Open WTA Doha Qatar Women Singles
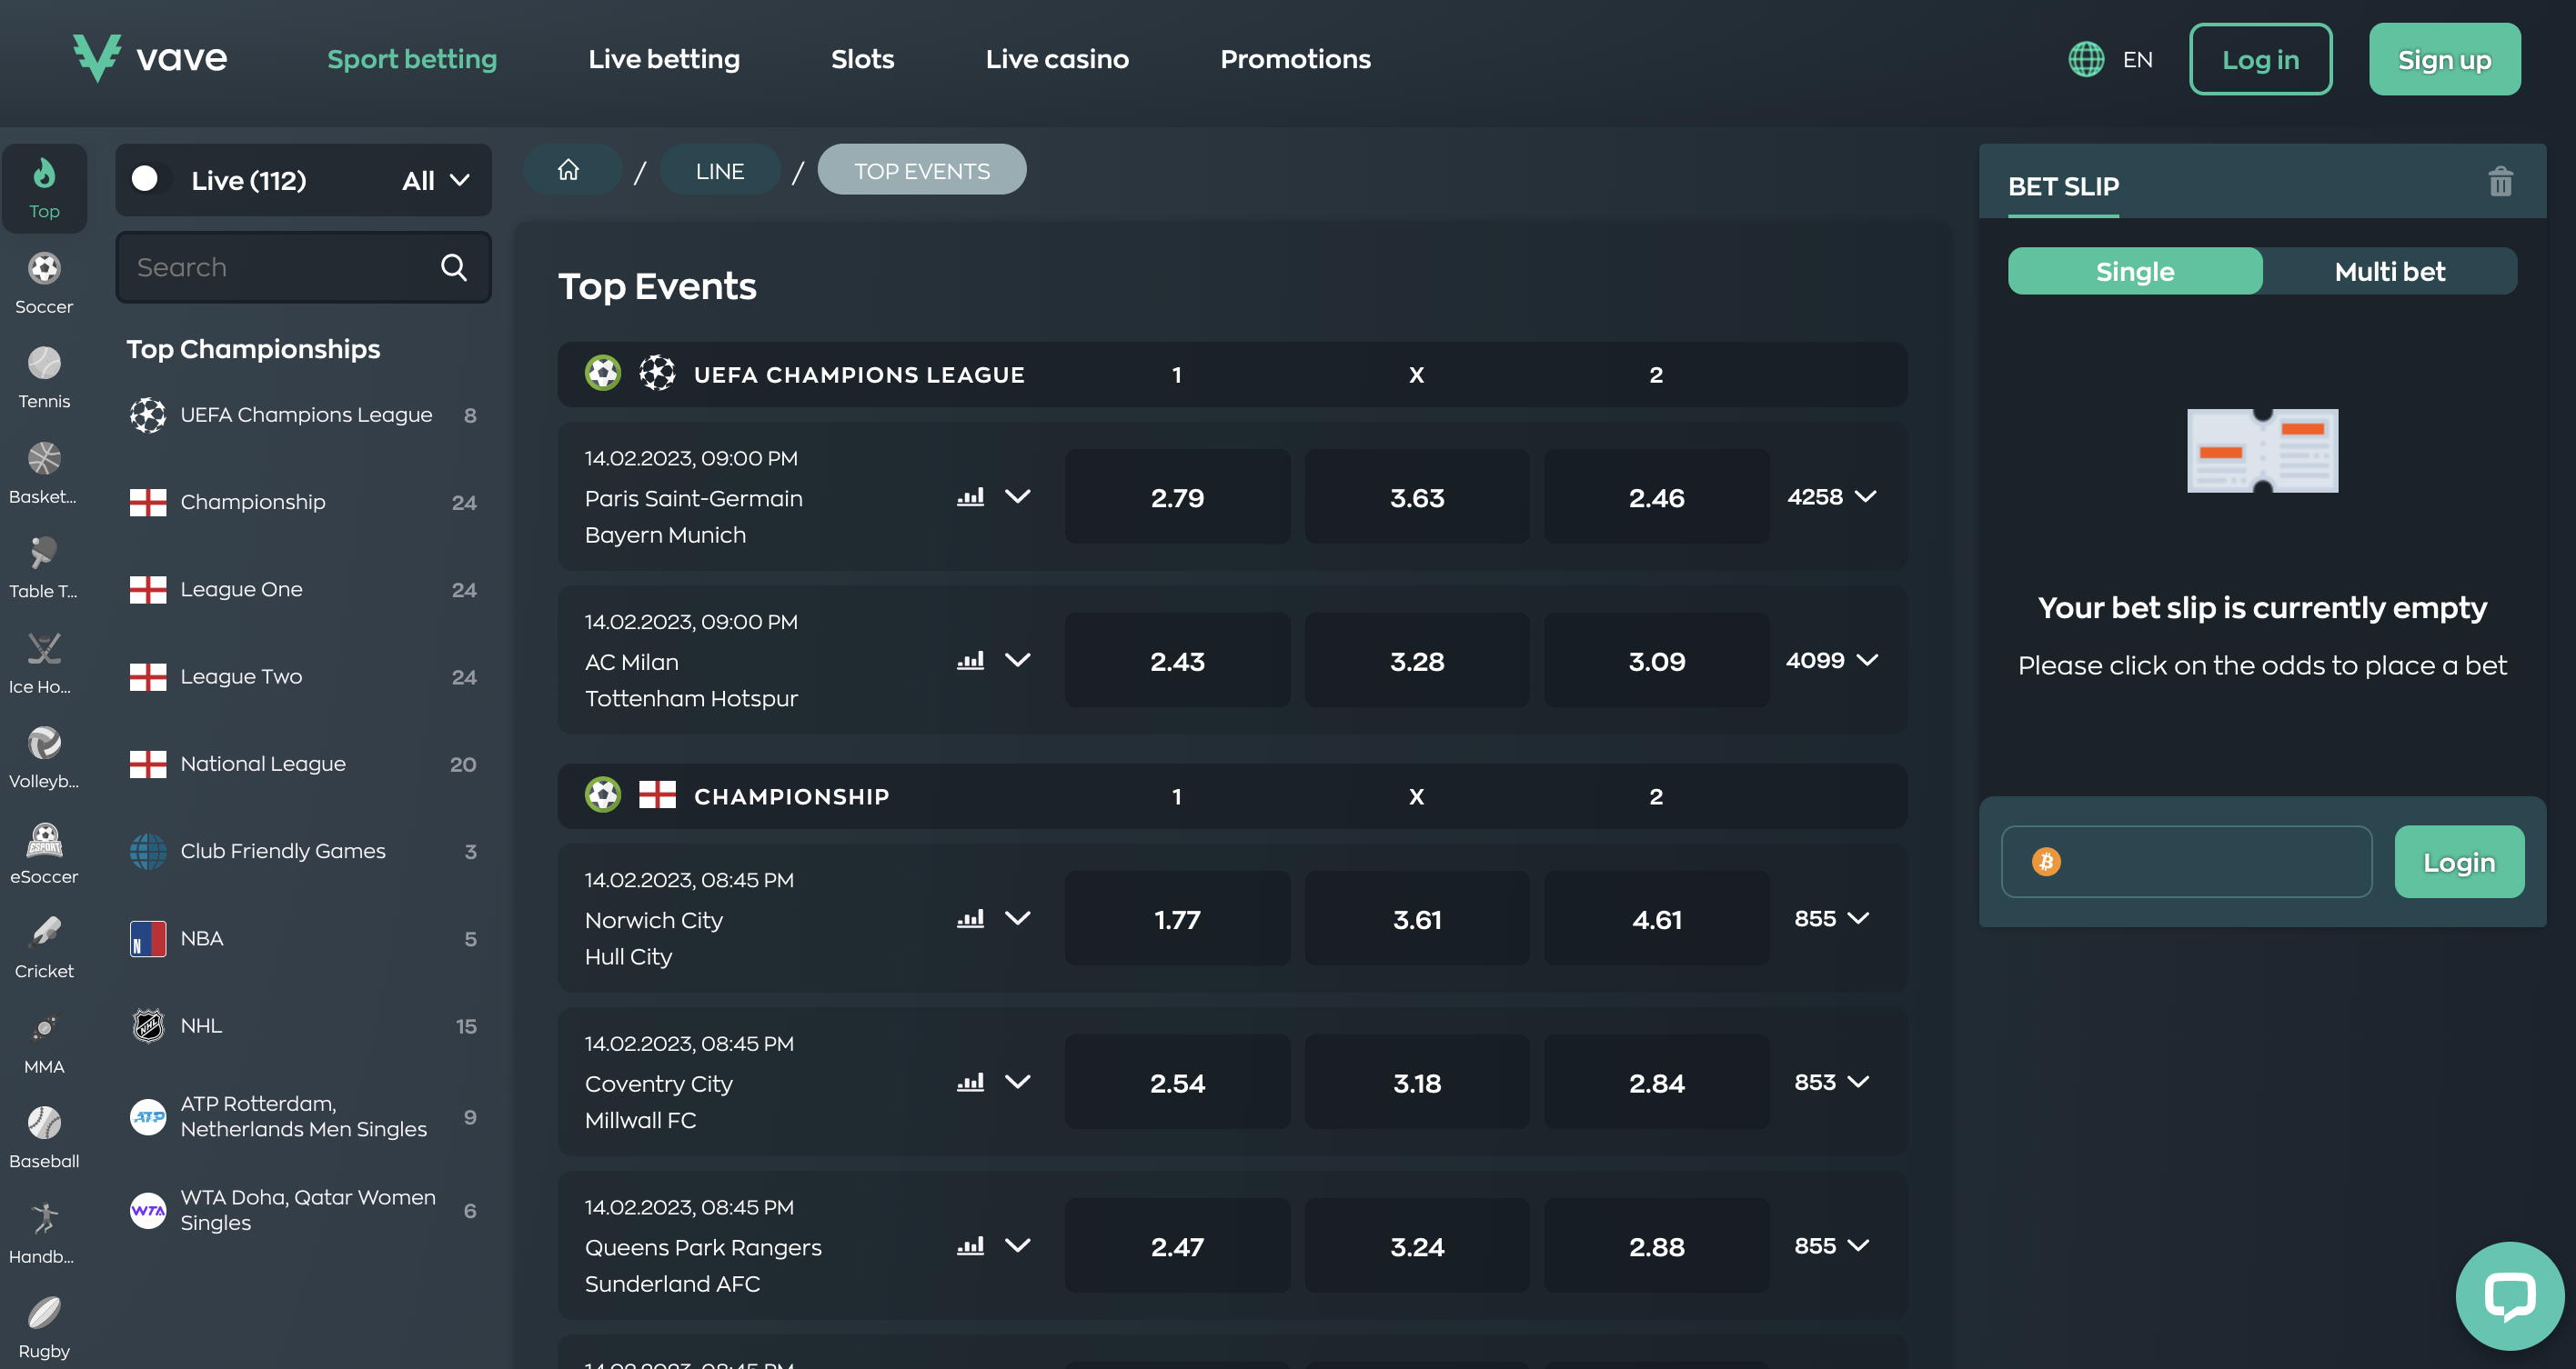 [x=303, y=1210]
